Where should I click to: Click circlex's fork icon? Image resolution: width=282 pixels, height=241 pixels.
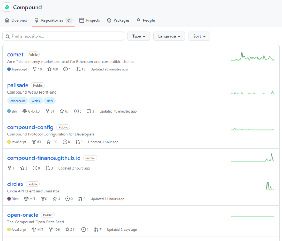(43, 199)
